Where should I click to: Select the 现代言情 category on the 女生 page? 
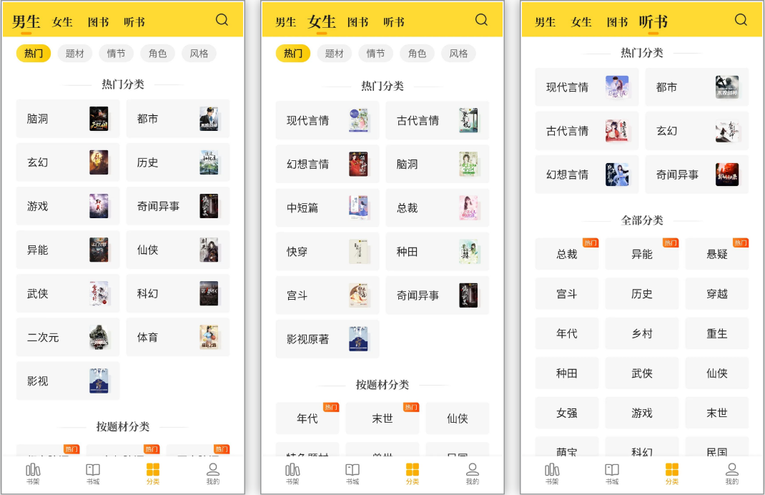pyautogui.click(x=327, y=119)
